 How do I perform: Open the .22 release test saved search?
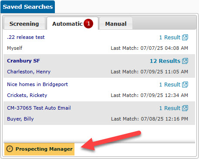pos(26,37)
